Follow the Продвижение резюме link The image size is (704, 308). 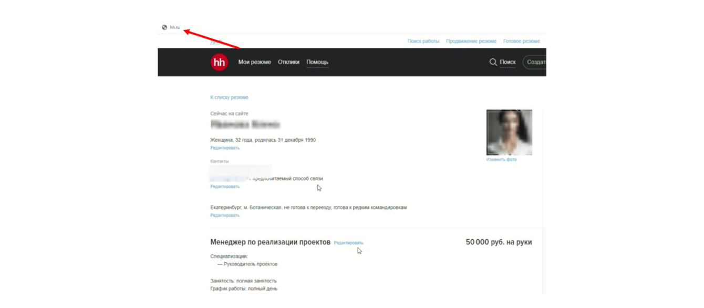click(471, 41)
